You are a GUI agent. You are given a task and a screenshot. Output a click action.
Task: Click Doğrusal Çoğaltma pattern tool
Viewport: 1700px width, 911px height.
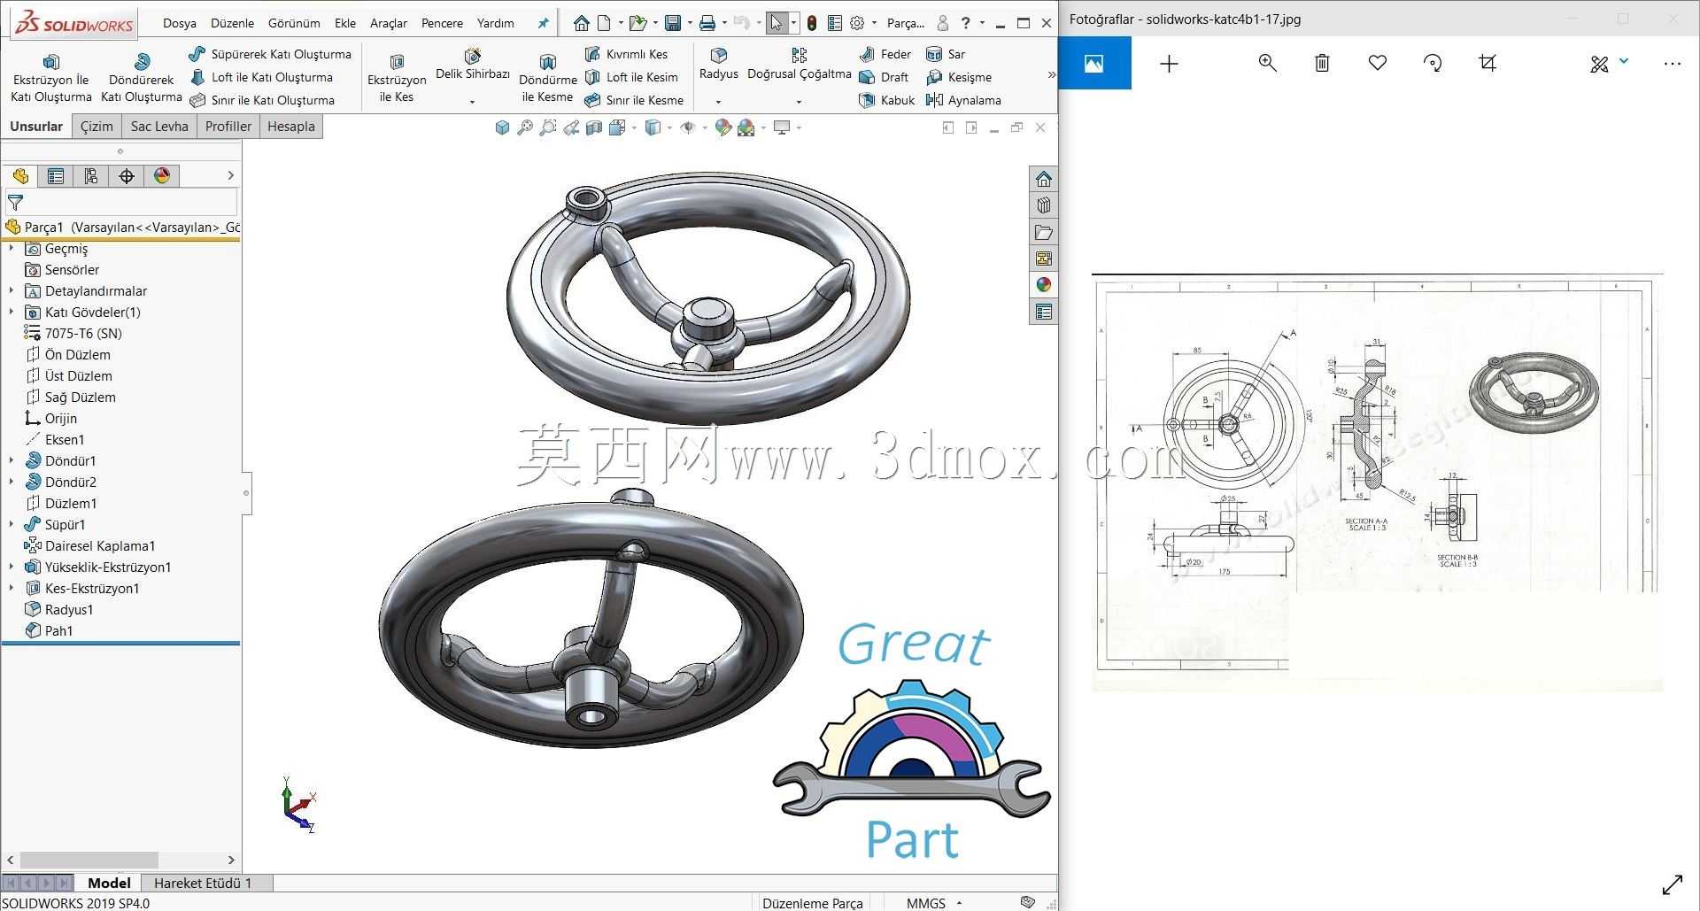(x=800, y=65)
